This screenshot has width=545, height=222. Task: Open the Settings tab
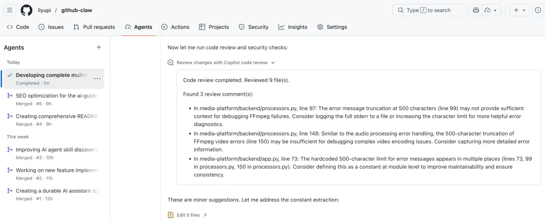[332, 27]
